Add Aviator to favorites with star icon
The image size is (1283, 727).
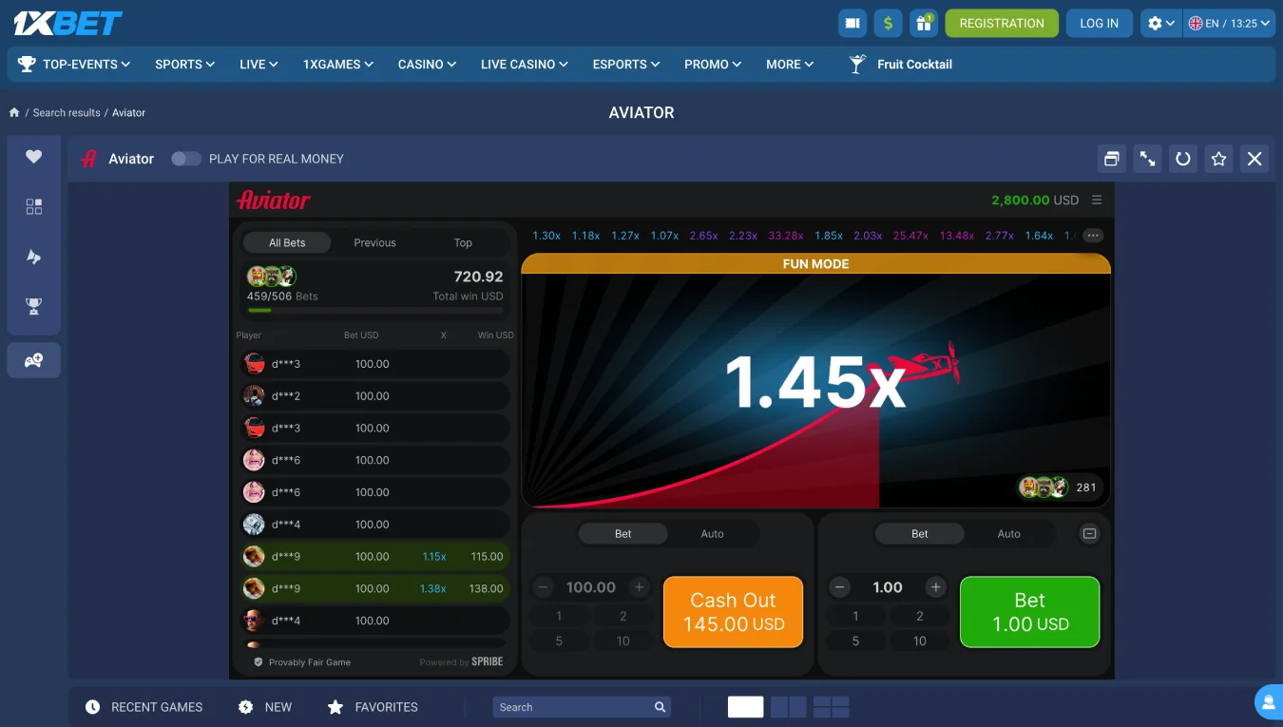[x=1218, y=159]
